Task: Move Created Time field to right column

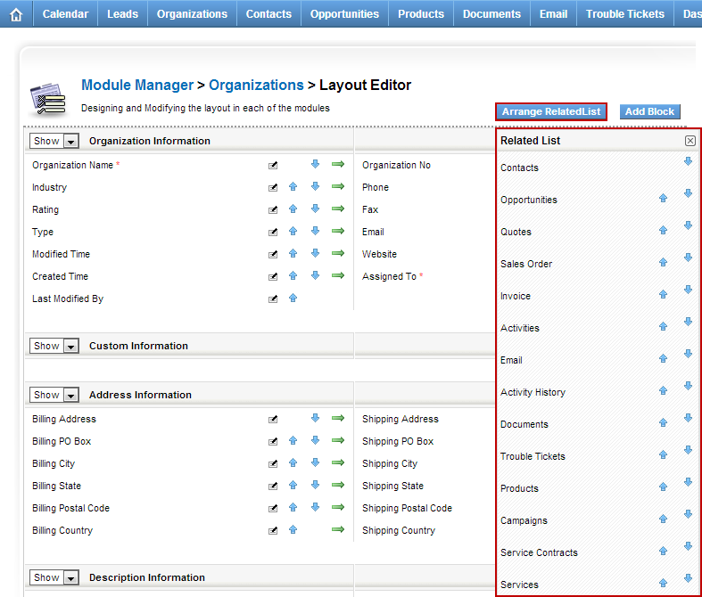Action: tap(338, 275)
